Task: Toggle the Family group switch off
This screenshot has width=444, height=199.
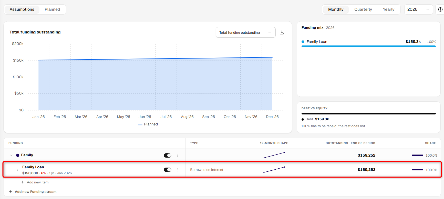Action: (x=168, y=155)
